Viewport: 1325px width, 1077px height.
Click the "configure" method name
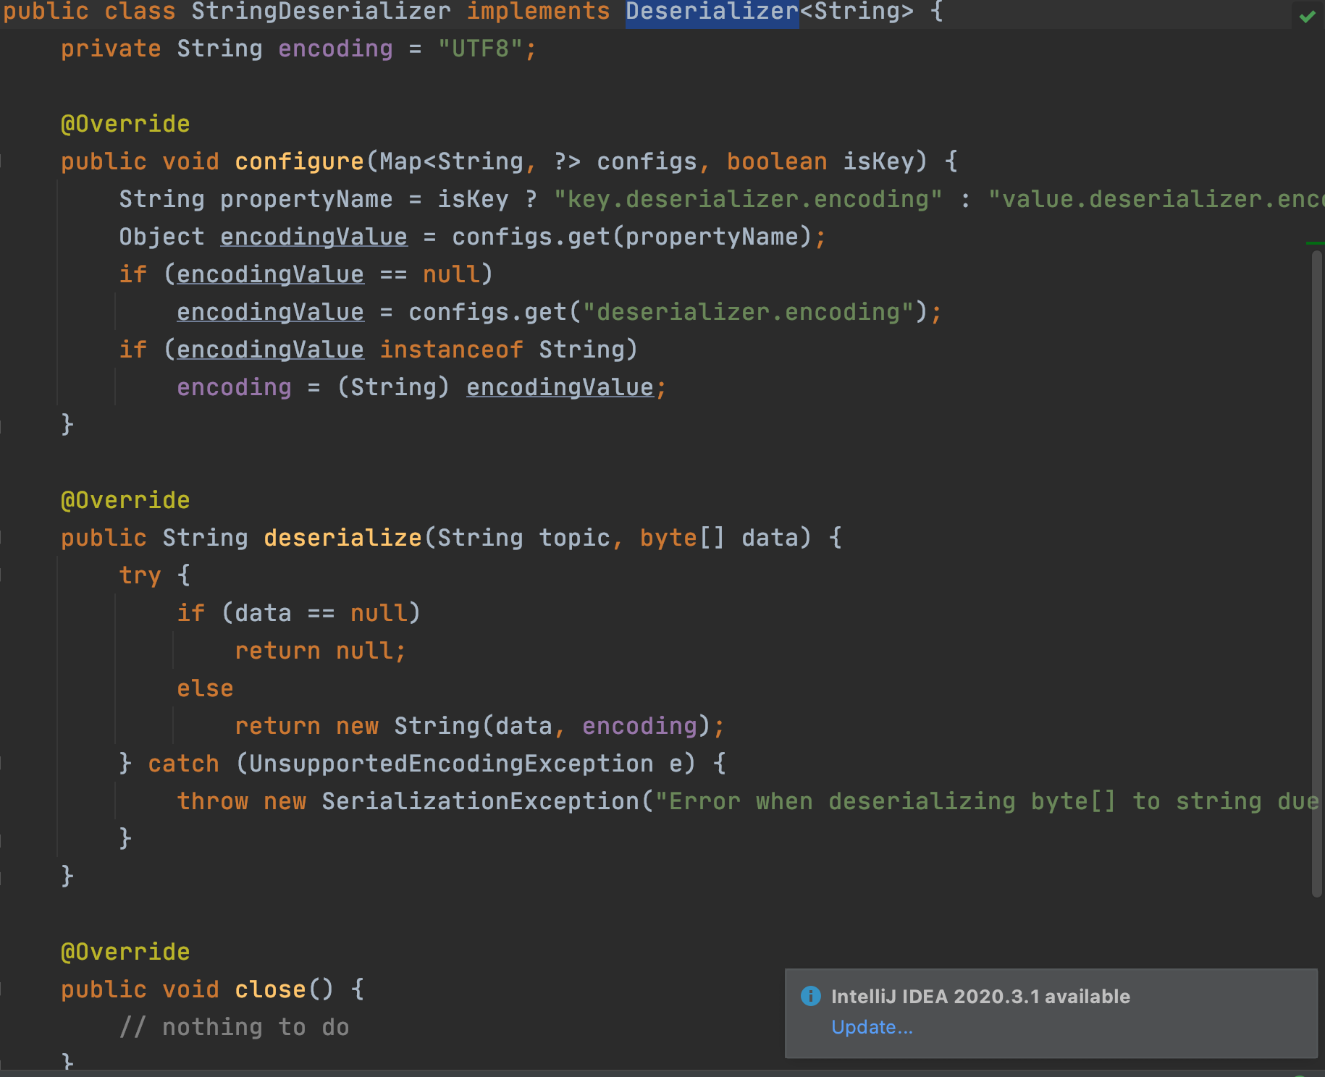coord(299,161)
